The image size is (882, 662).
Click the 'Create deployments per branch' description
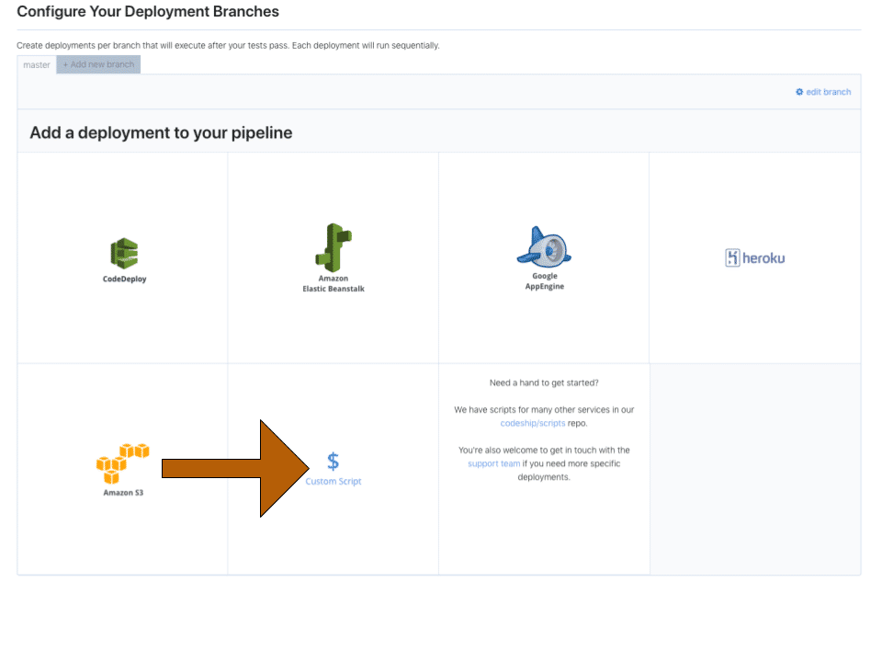[x=228, y=46]
